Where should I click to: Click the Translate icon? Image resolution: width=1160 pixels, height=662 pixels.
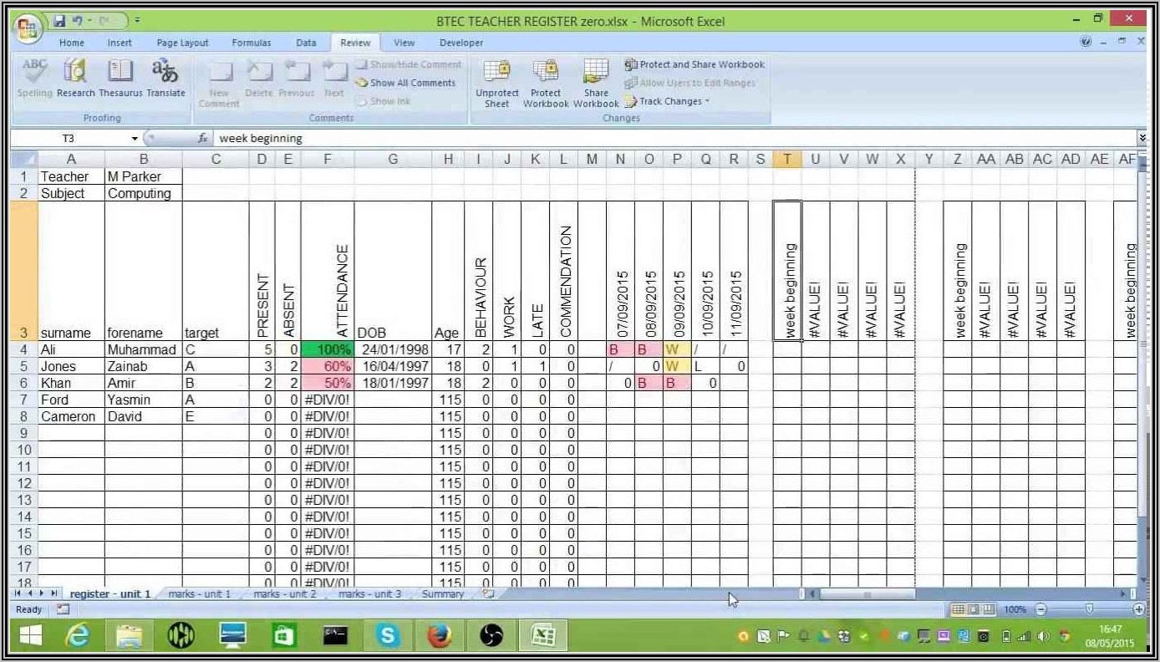point(165,78)
